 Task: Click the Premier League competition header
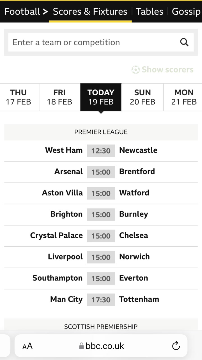pos(101,132)
